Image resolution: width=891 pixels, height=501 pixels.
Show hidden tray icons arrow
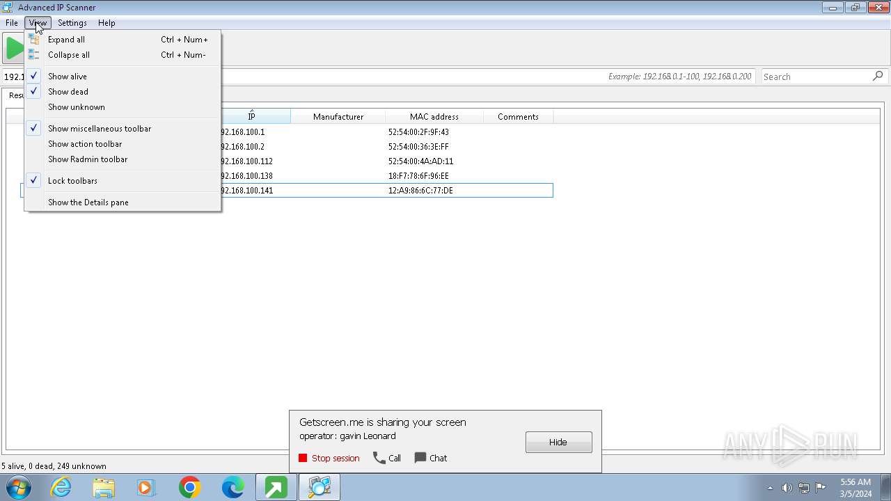click(x=770, y=488)
